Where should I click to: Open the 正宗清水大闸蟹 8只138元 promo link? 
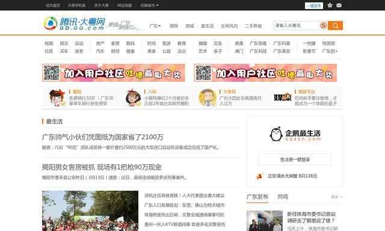pos(292,176)
